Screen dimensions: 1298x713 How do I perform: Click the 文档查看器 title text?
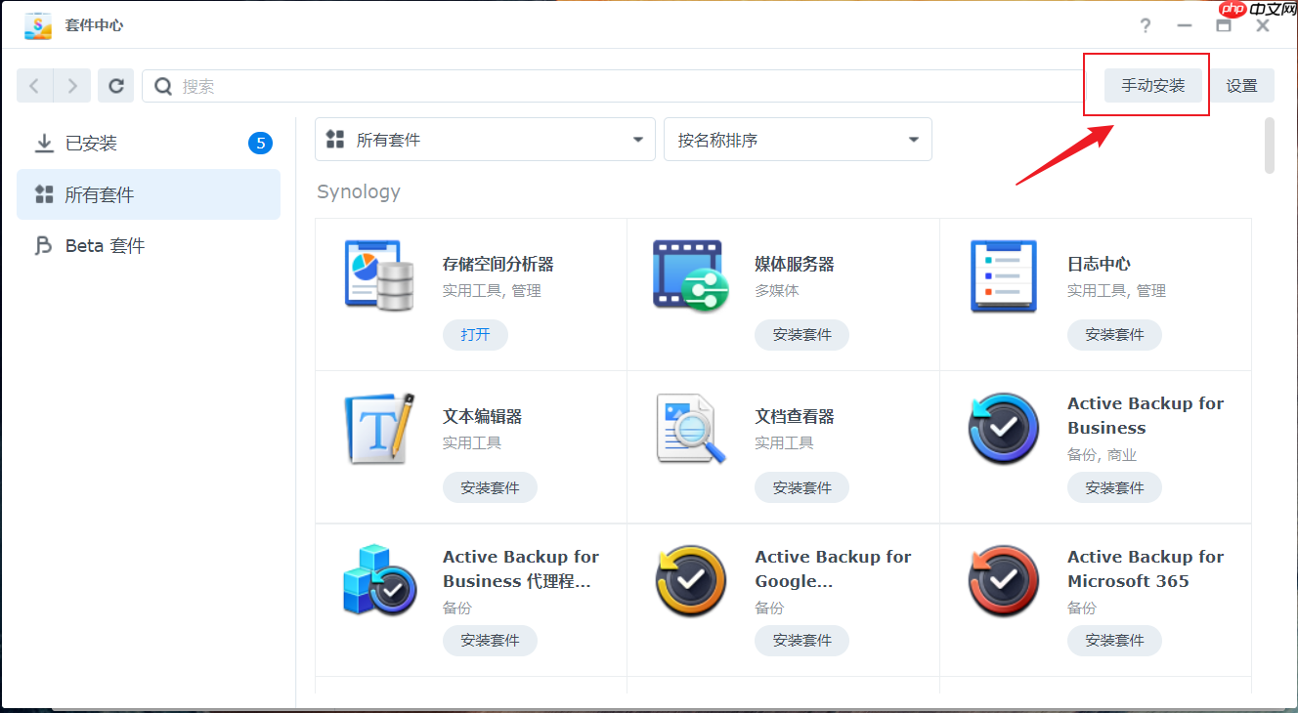795,416
